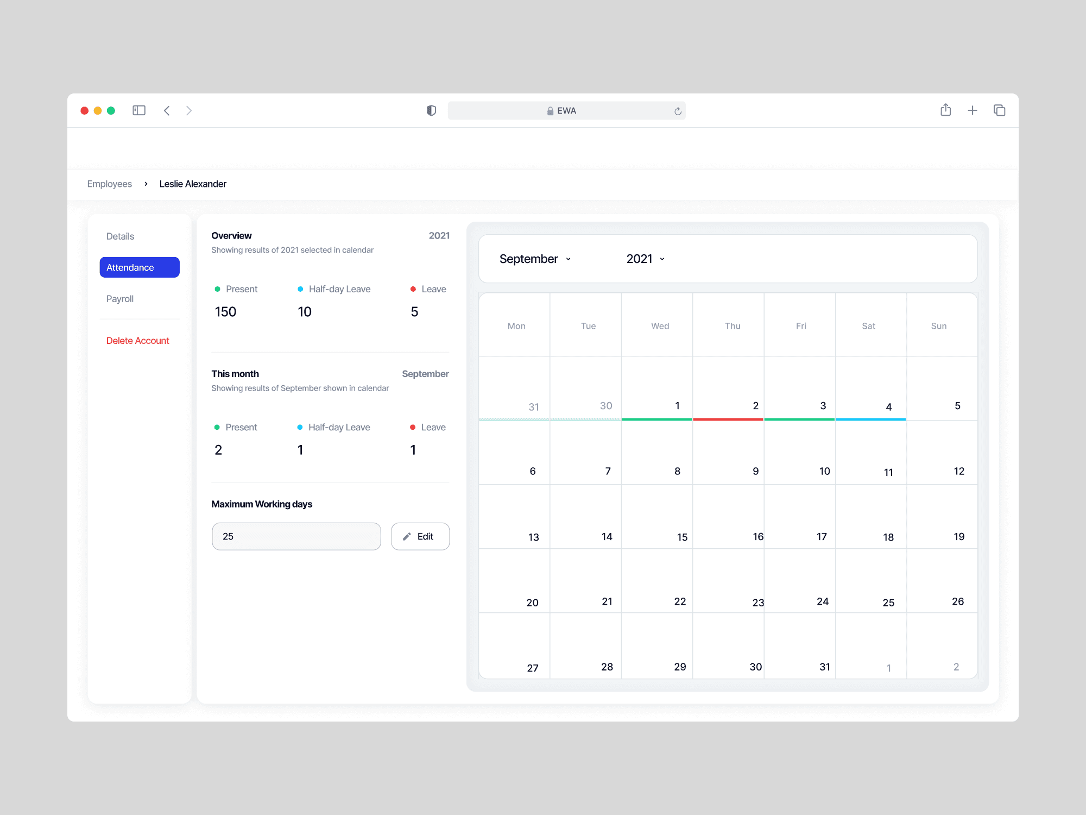Toggle the browser sidebar icon

[139, 110]
